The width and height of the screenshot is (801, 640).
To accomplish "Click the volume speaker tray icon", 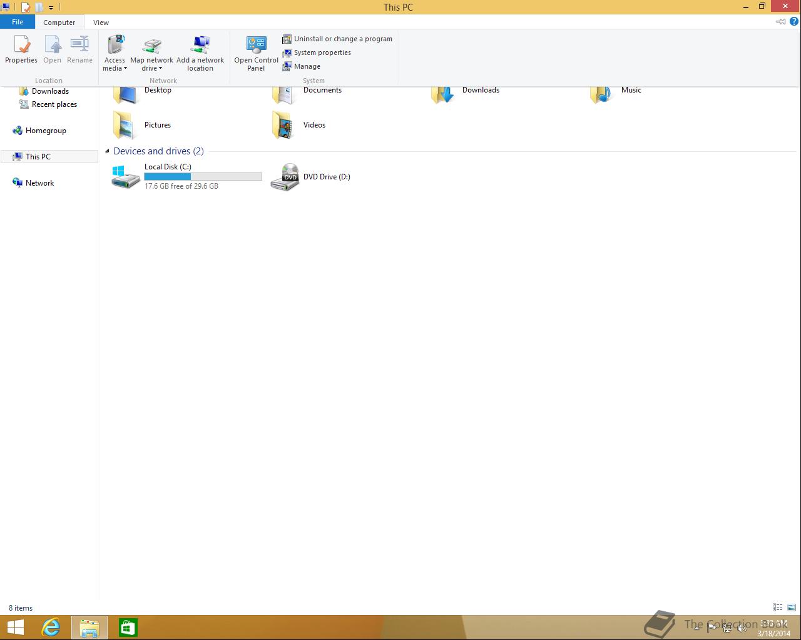I will (742, 627).
